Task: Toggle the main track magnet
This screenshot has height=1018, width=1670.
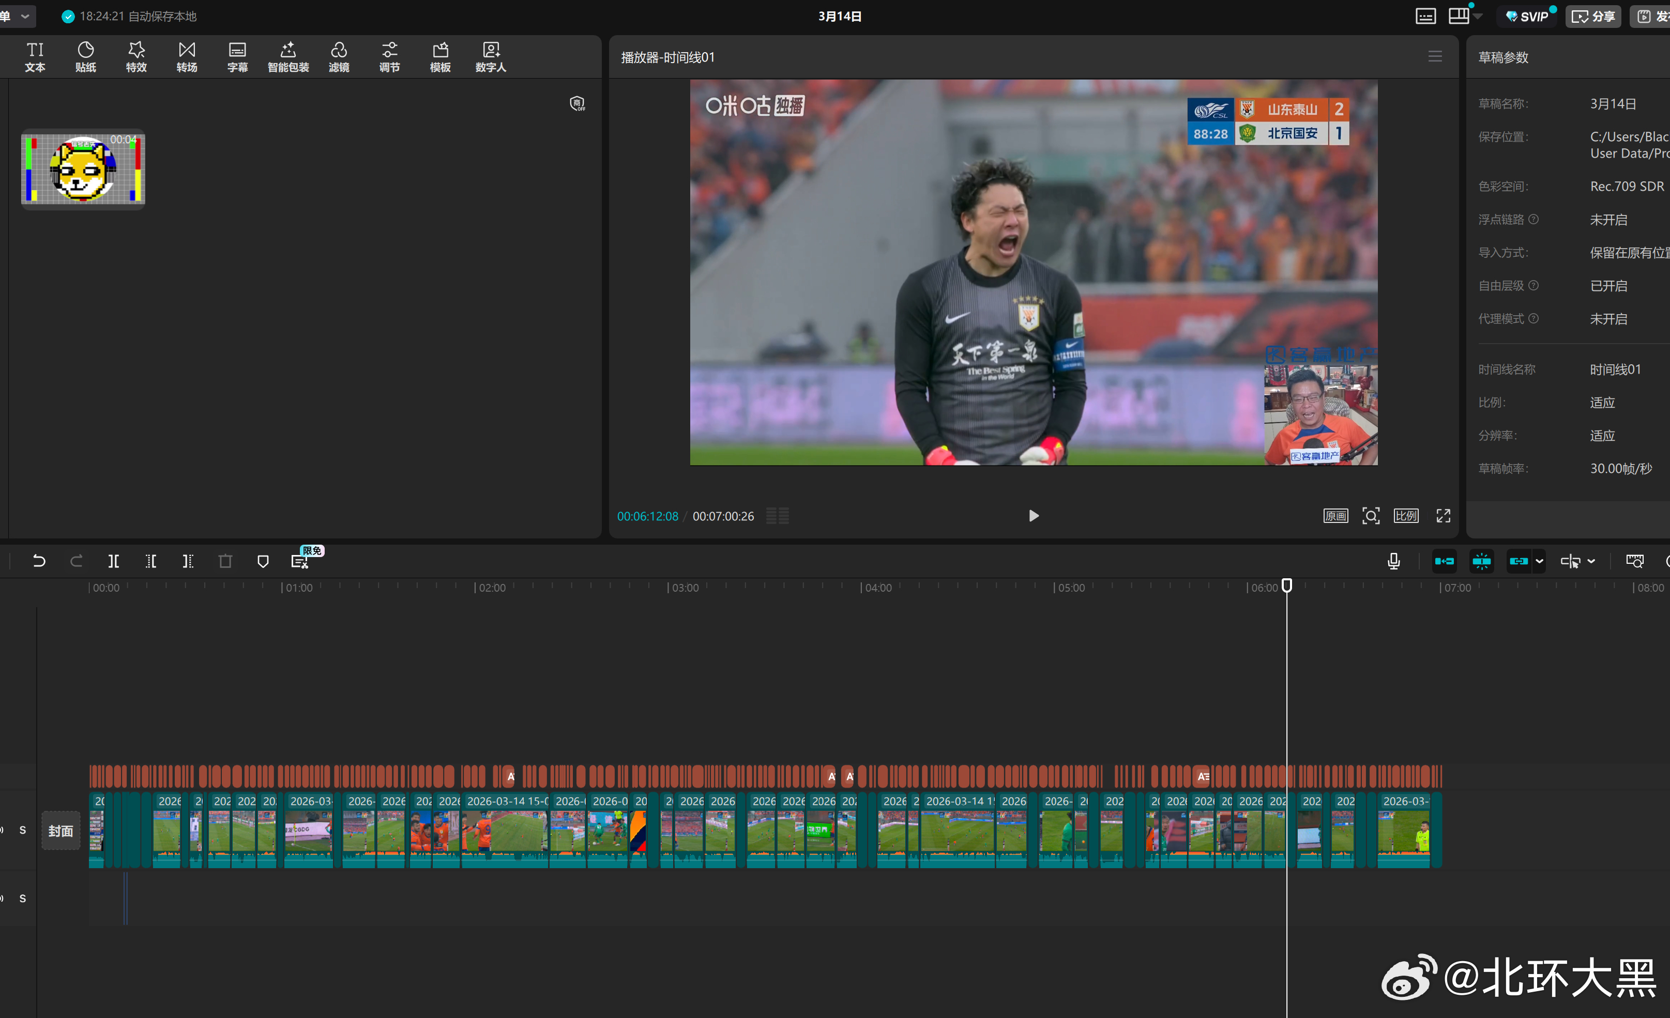Action: coord(1444,561)
